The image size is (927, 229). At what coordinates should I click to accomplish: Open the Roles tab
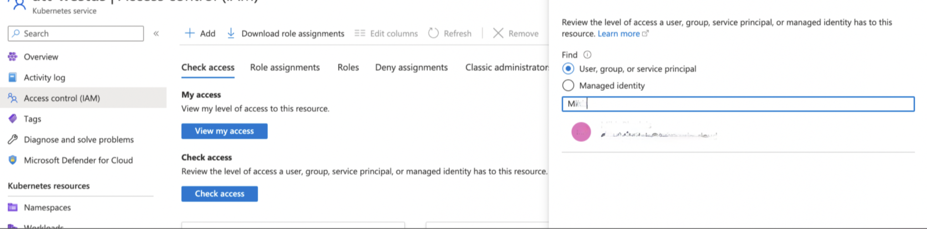pyautogui.click(x=348, y=67)
